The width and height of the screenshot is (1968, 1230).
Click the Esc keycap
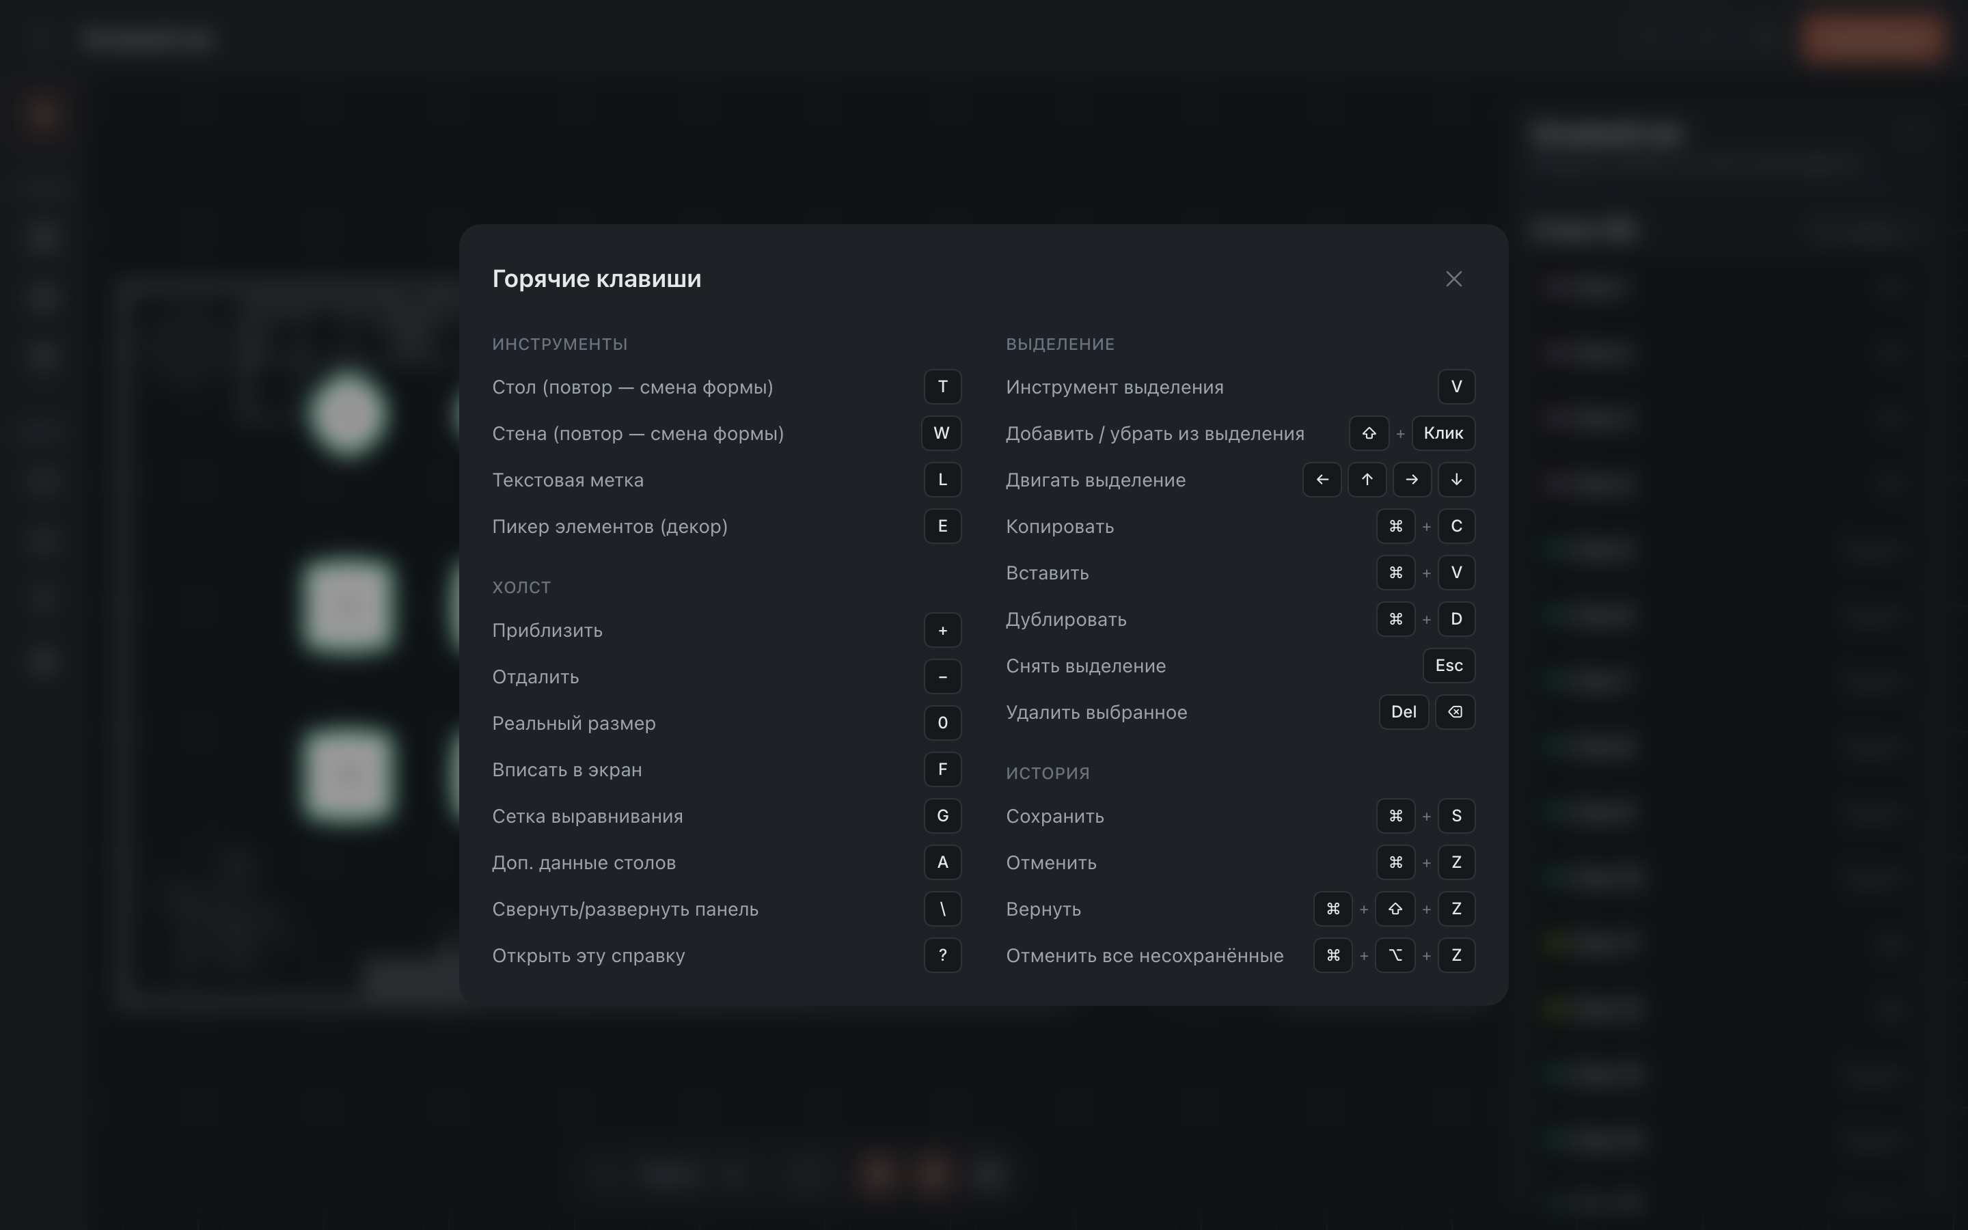point(1449,666)
